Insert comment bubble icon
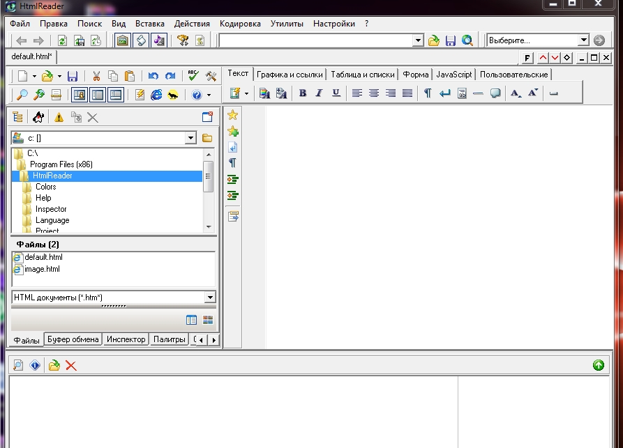The image size is (623, 448). [x=495, y=93]
